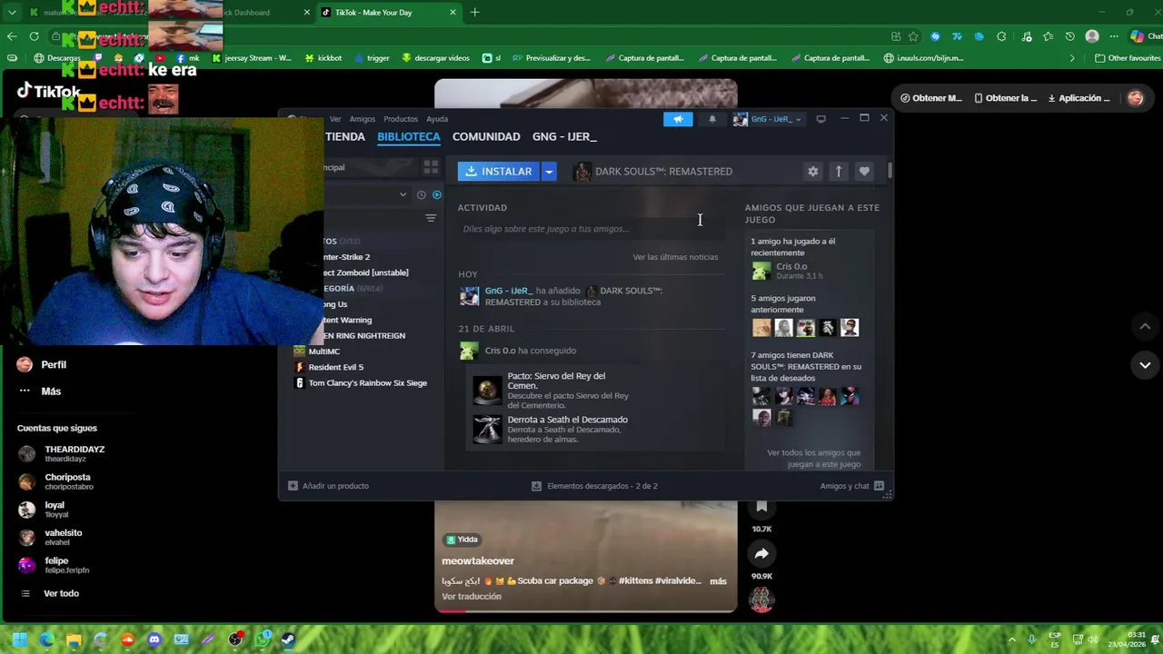The height and width of the screenshot is (654, 1163).
Task: Click the blue INSTALAR button
Action: (x=499, y=171)
